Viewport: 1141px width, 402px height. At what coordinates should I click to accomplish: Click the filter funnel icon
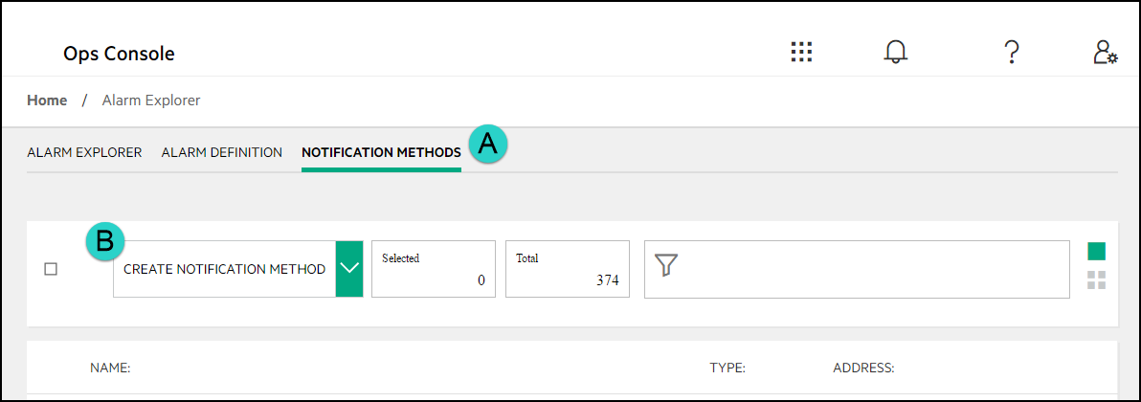coord(666,266)
